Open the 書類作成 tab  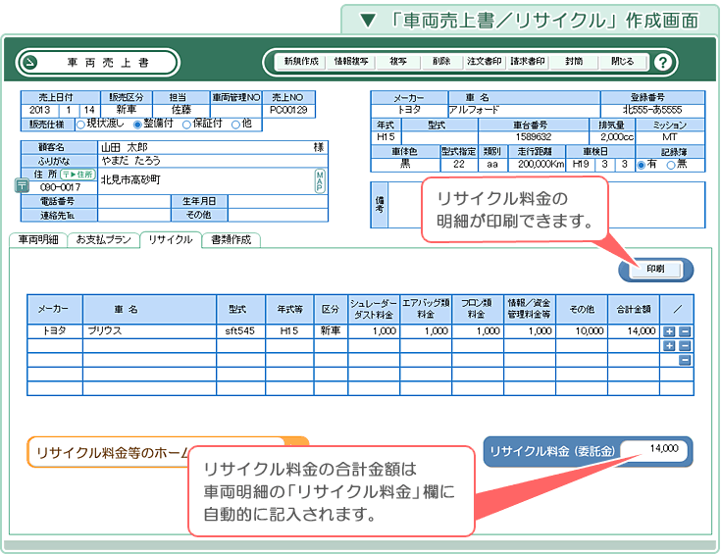pyautogui.click(x=231, y=239)
